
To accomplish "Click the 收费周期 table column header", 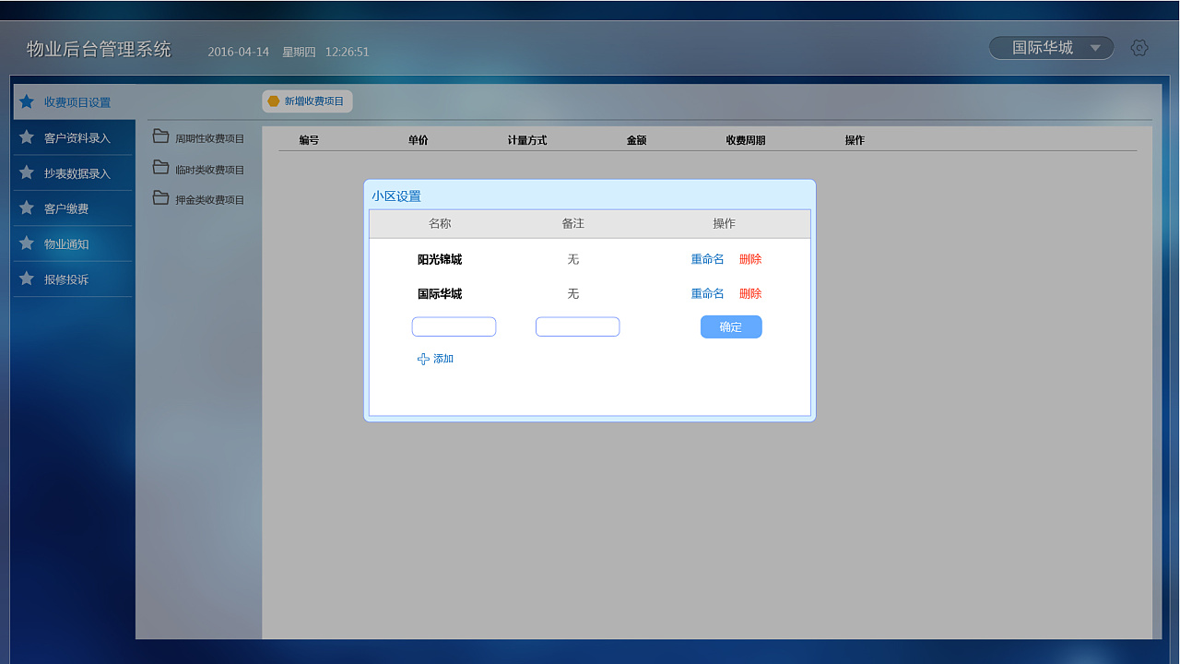I will tap(746, 140).
